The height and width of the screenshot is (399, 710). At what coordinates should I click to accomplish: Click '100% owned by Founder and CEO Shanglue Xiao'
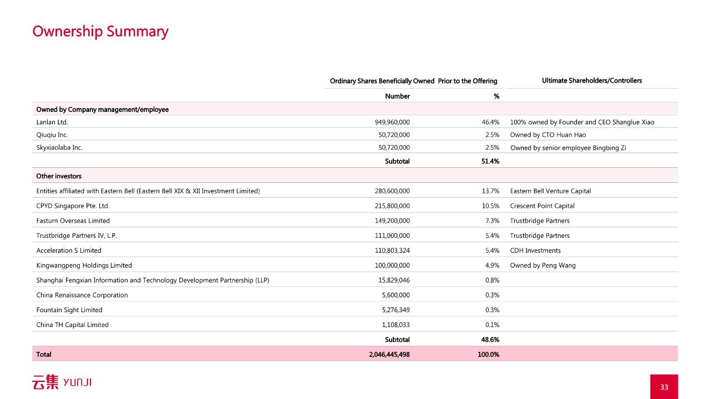point(582,122)
